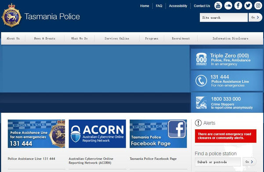The width and height of the screenshot is (264, 172).
Task: Click the 131 444 phone handset icon
Action: click(201, 81)
